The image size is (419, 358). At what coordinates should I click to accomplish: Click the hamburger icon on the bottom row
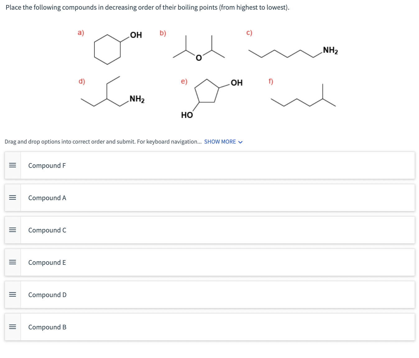[12, 327]
